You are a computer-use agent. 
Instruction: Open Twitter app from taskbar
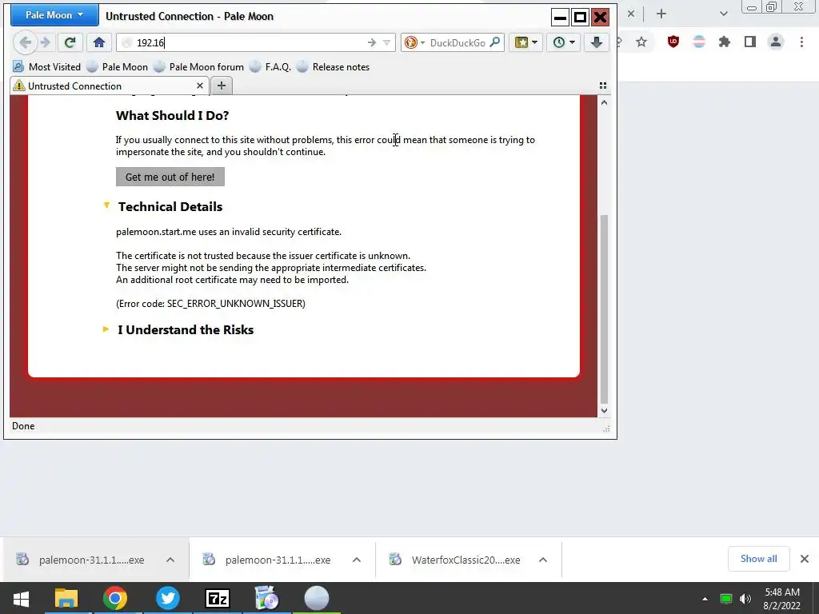click(168, 598)
